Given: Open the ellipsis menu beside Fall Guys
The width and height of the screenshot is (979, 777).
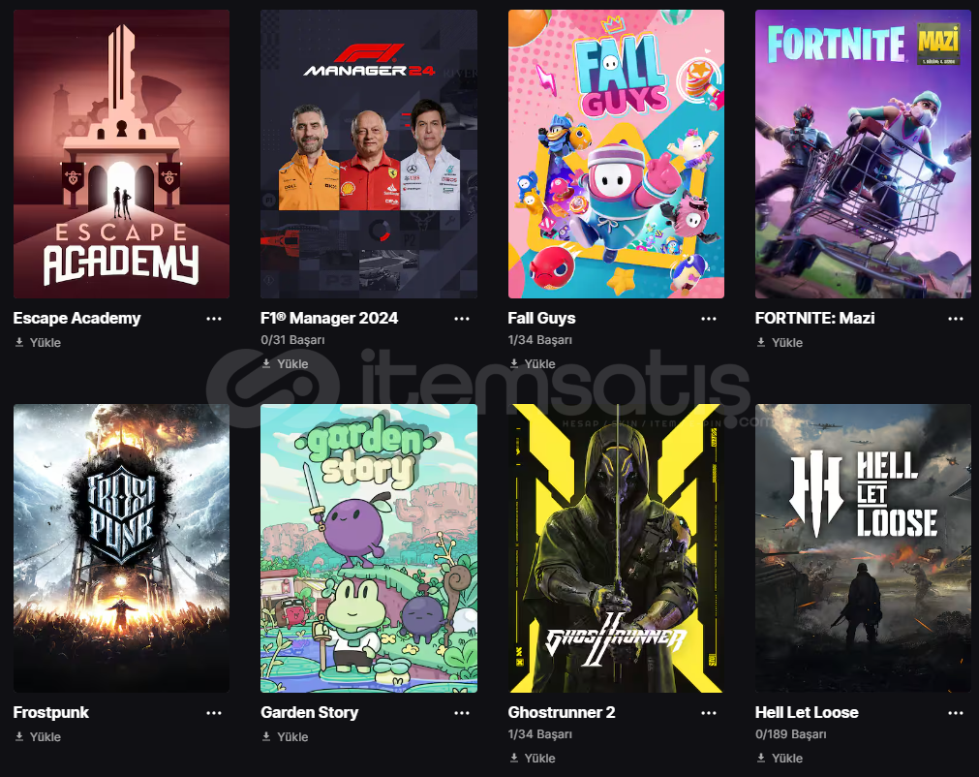Looking at the screenshot, I should point(709,319).
